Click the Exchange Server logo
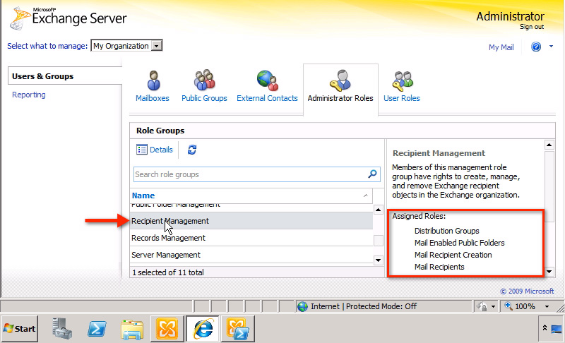The height and width of the screenshot is (343, 565). click(69, 18)
